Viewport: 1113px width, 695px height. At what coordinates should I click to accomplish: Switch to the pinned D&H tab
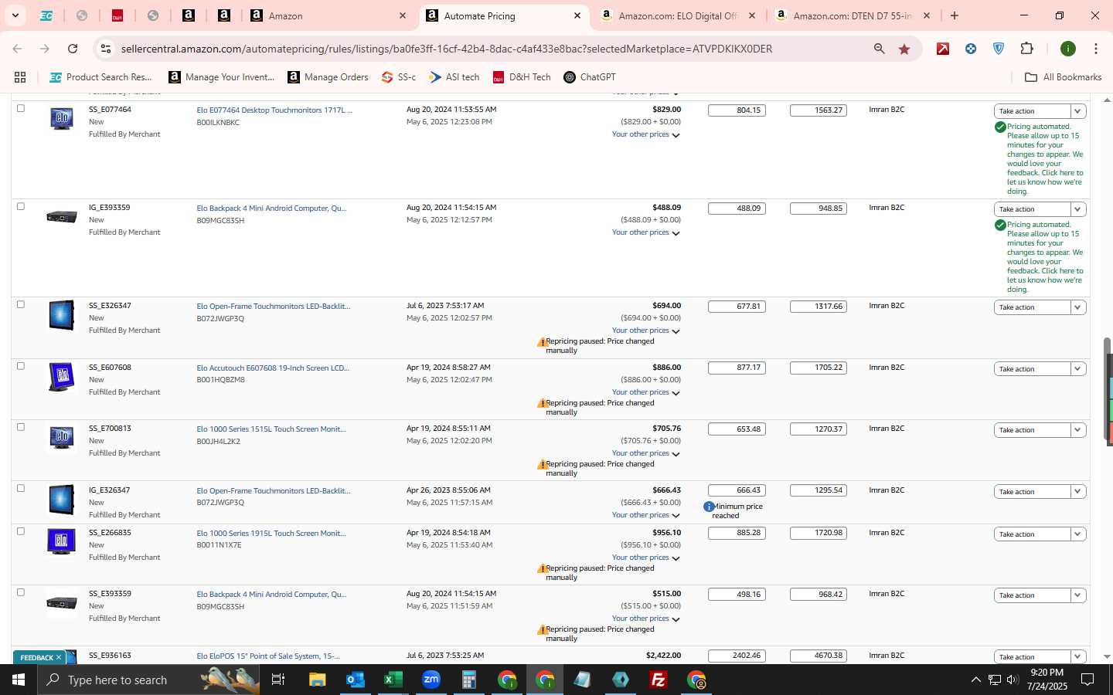pyautogui.click(x=117, y=15)
